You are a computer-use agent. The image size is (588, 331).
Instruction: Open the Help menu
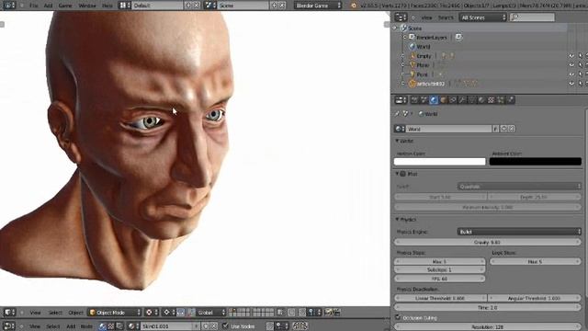click(x=107, y=6)
